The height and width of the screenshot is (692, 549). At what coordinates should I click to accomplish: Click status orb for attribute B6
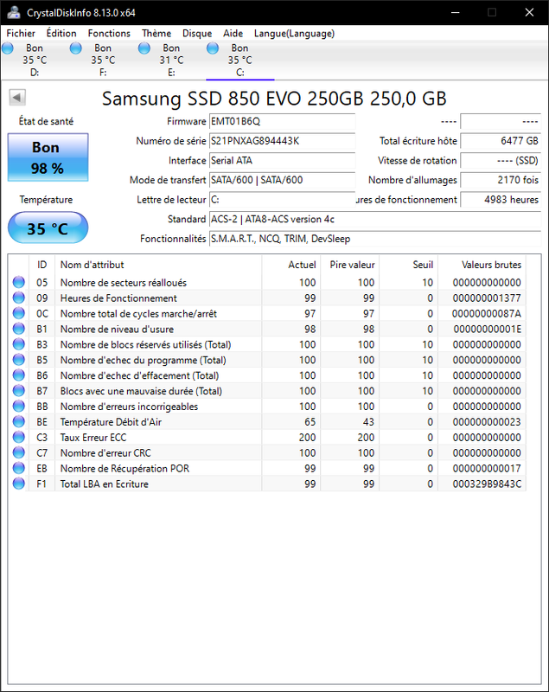click(18, 375)
